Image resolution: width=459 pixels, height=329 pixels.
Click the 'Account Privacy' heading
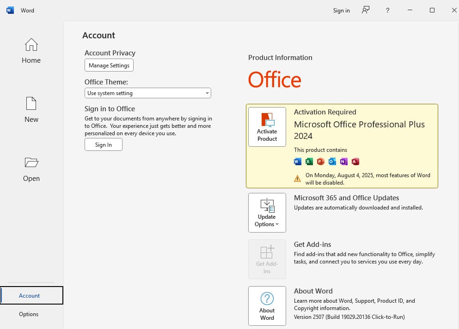[110, 53]
